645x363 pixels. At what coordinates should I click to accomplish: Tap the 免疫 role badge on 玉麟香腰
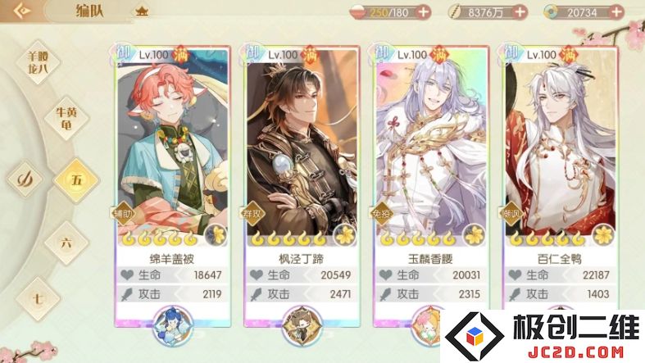tap(381, 213)
